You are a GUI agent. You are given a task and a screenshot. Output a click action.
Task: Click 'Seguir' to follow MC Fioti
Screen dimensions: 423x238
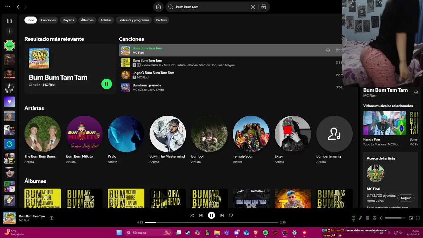coord(406,198)
